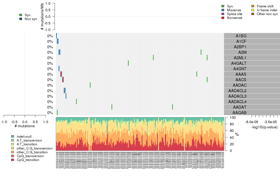Click the green Syn. swatch in left legend
Image resolution: width=280 pixels, height=181 pixels.
point(21,15)
